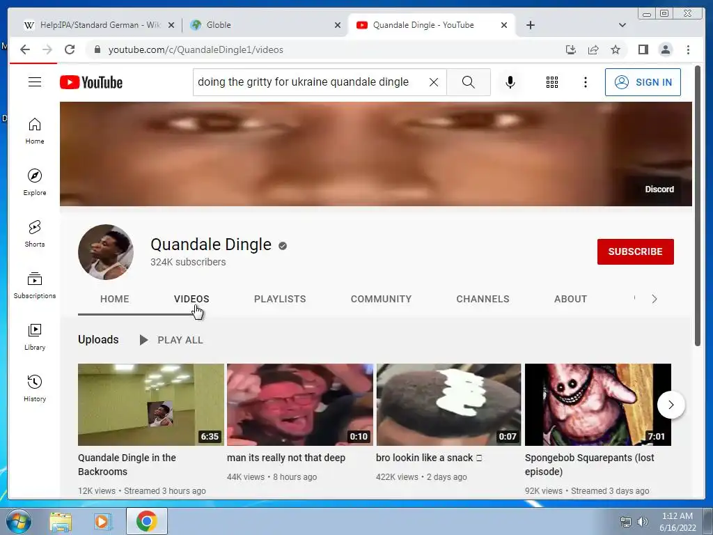Open Subscriptions in the sidebar
Viewport: 713px width, 535px height.
pos(35,285)
